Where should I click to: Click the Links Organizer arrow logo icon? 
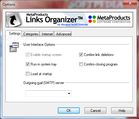pyautogui.click(x=14, y=19)
